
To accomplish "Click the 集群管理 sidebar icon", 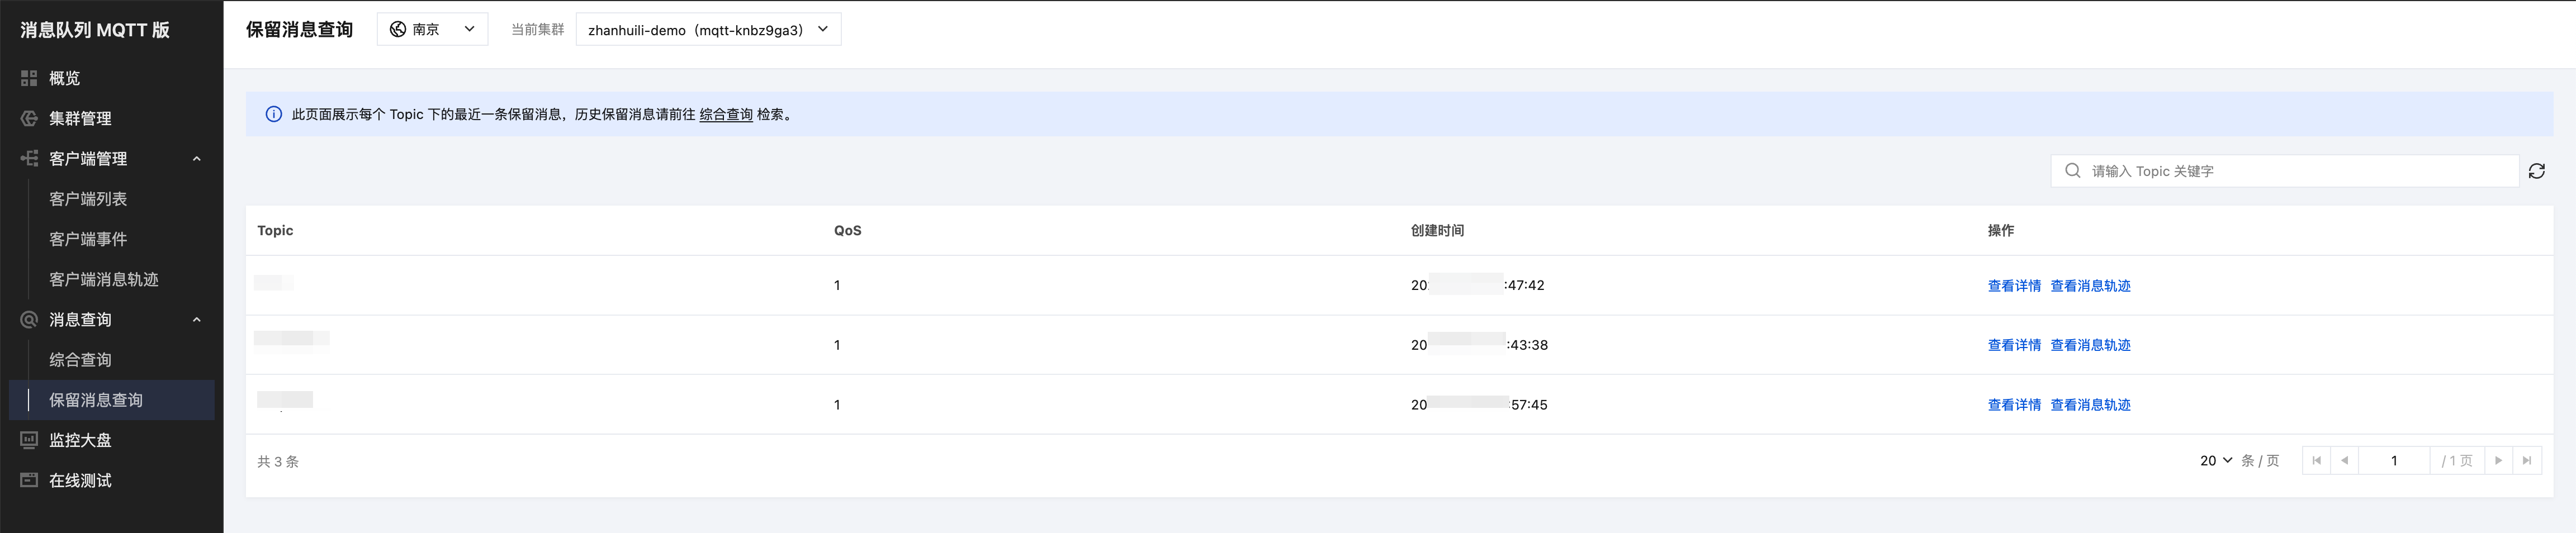I will pos(29,118).
